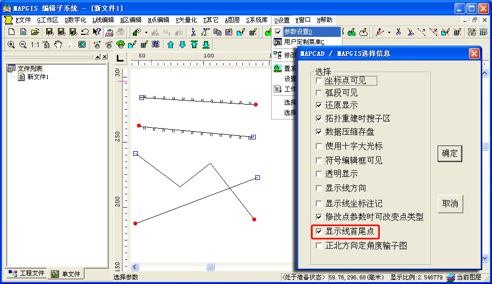The width and height of the screenshot is (492, 284).
Task: Click the hand select regions icon
Action: point(120,45)
